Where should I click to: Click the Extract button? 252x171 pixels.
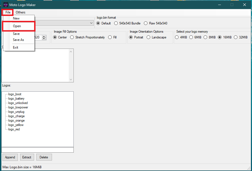(27, 157)
